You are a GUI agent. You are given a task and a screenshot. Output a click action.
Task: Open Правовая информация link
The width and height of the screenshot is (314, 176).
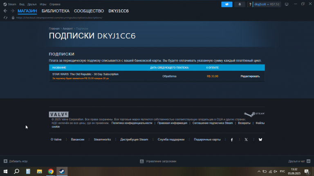[x=172, y=123]
